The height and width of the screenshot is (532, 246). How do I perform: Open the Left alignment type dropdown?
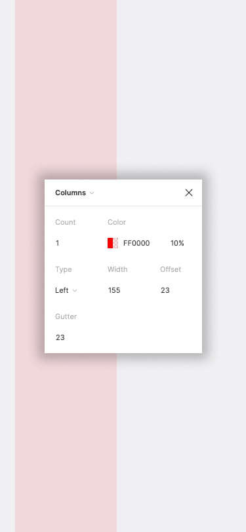tap(66, 290)
